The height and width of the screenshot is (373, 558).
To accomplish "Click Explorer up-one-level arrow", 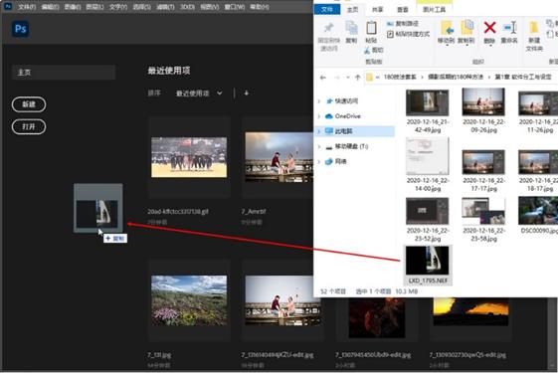I will click(358, 78).
